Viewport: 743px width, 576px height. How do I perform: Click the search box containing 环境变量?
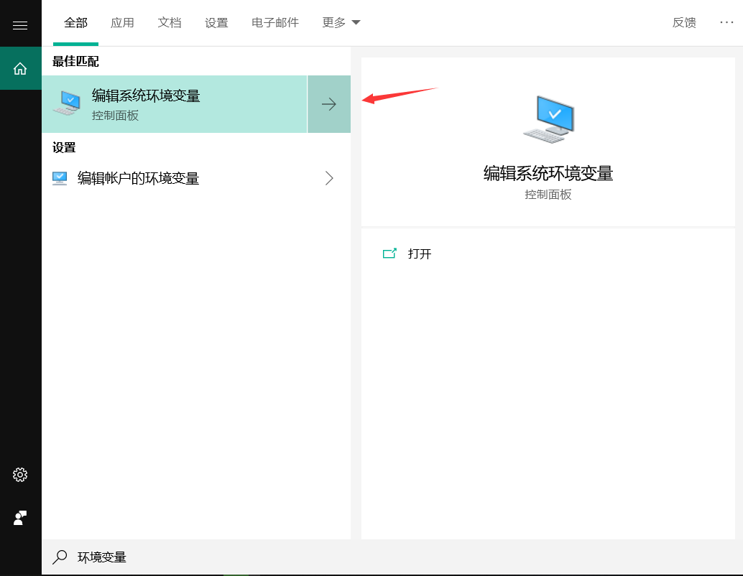[287, 557]
